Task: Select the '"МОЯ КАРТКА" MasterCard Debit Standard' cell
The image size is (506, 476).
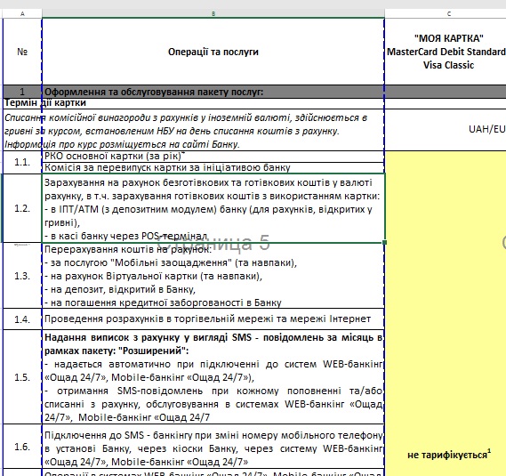Action: click(x=446, y=52)
